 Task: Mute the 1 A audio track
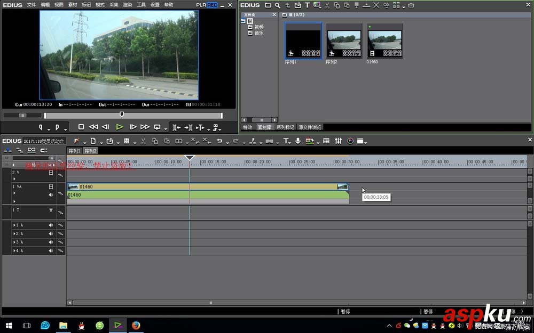tap(51, 225)
